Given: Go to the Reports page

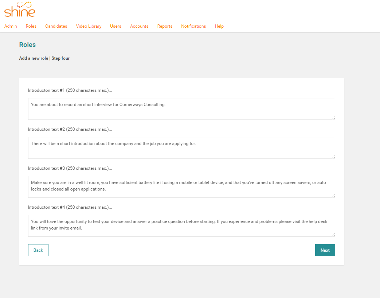Looking at the screenshot, I should pyautogui.click(x=165, y=26).
